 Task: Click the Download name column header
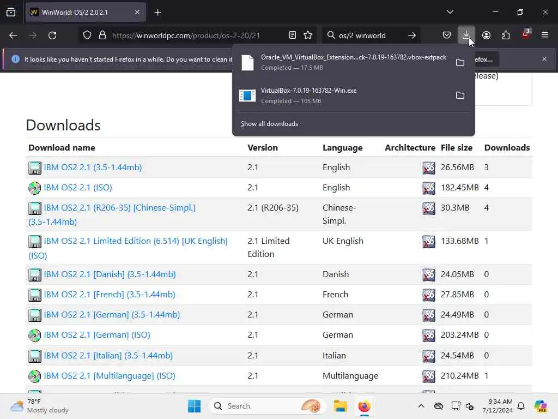pos(62,147)
